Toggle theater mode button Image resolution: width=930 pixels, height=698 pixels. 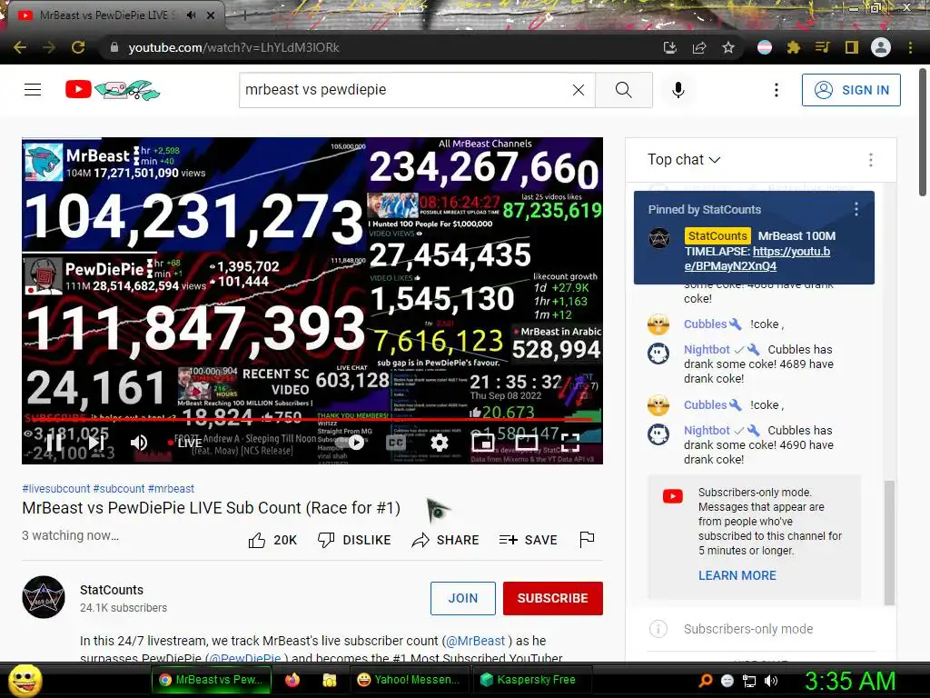527,443
